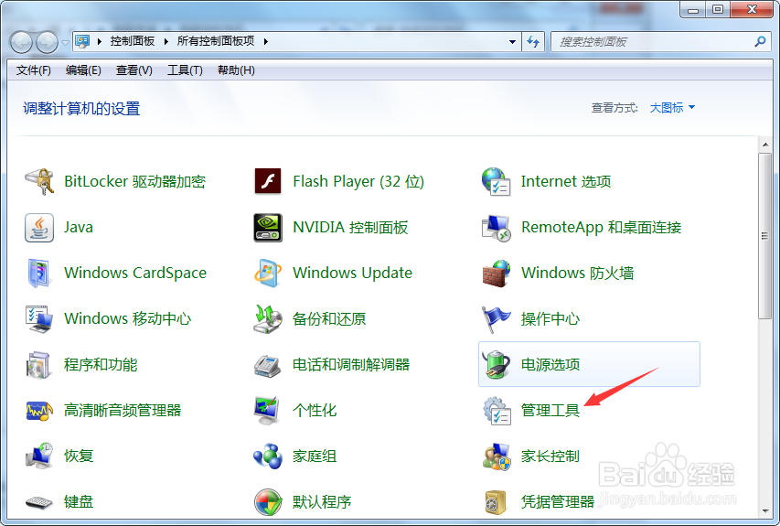The width and height of the screenshot is (780, 526).
Task: Click the Back navigation button
Action: tap(21, 43)
